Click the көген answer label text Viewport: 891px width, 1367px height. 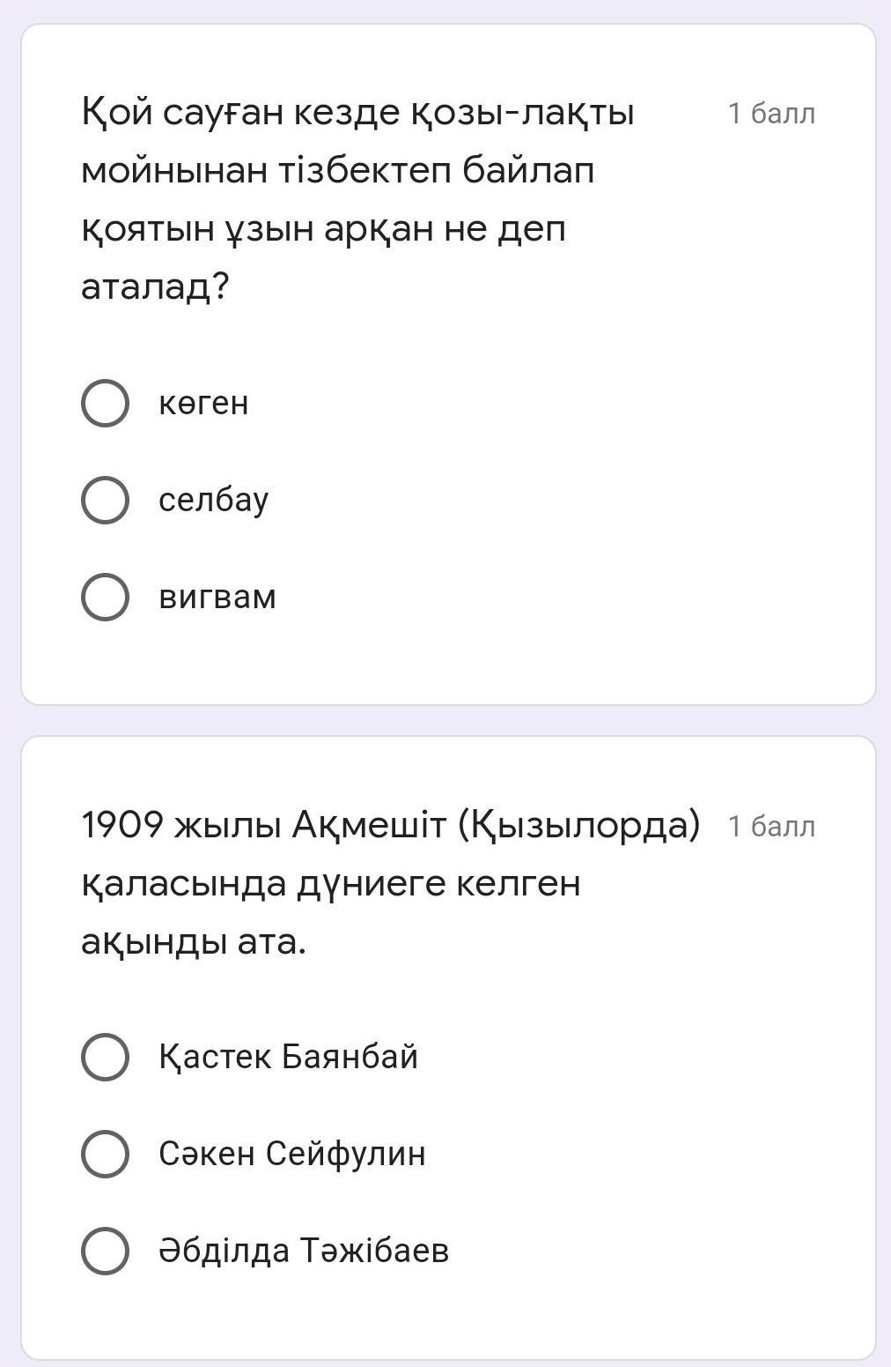coord(203,404)
